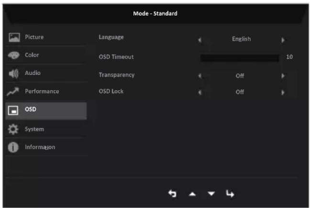Image resolution: width=310 pixels, height=208 pixels.
Task: Select the OSD Lock option label
Action: click(x=111, y=92)
